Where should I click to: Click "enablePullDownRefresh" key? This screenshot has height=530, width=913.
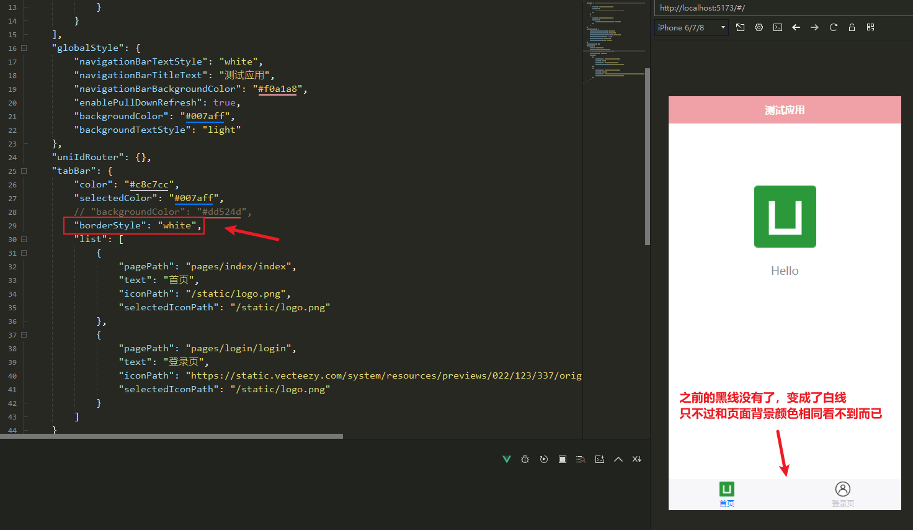click(x=138, y=102)
